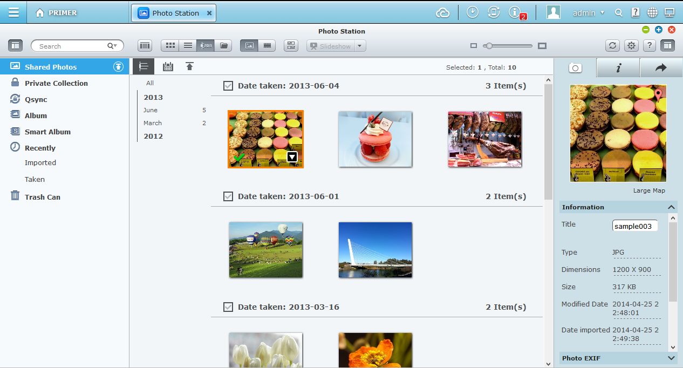
Task: Select the hot air balloons thumbnail
Action: 265,250
